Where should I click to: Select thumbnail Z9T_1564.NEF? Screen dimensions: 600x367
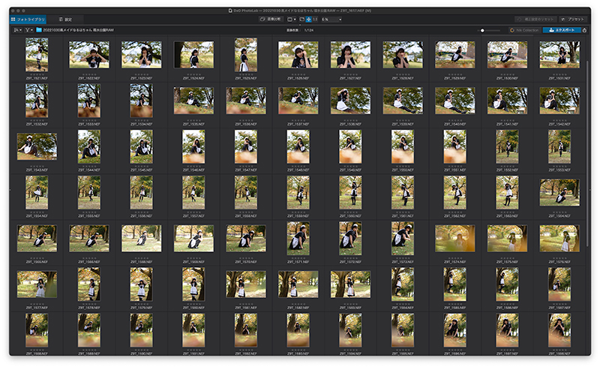(x=559, y=193)
